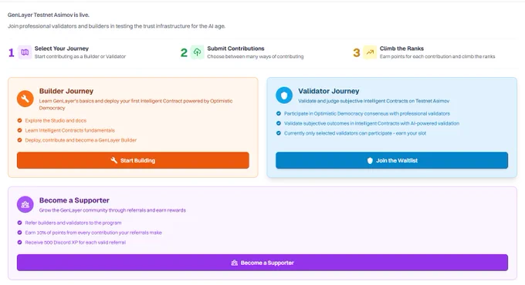Click 'Join professional validators and builders' tagline

pos(117,26)
